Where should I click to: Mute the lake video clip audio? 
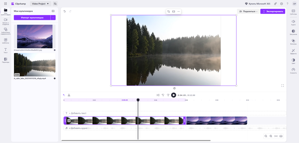(69, 121)
